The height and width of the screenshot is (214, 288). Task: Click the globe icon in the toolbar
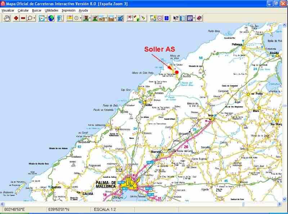tap(51, 18)
